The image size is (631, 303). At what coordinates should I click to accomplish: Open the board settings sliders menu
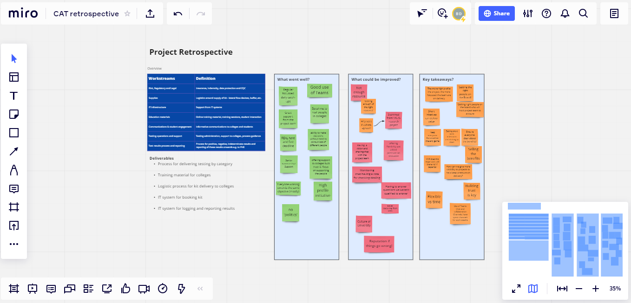pos(527,13)
